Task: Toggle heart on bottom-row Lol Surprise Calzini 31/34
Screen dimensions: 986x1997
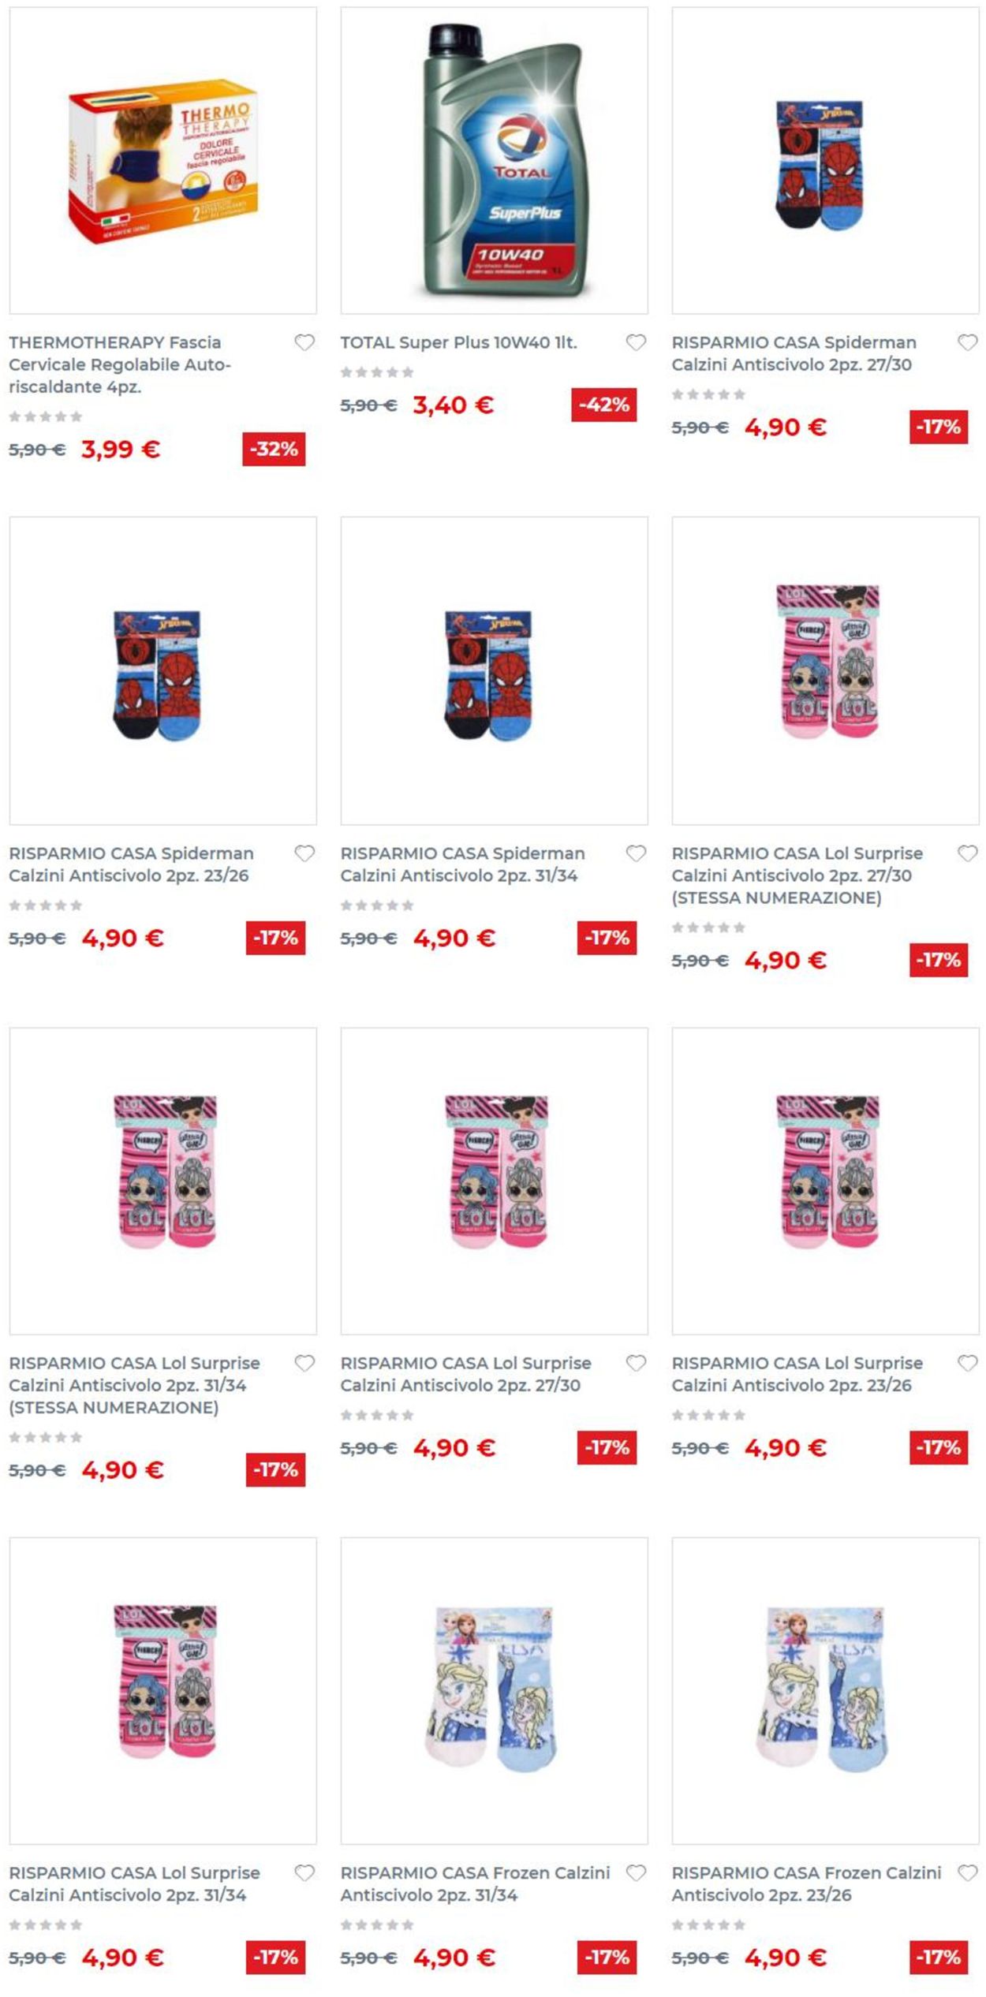Action: coord(304,1872)
